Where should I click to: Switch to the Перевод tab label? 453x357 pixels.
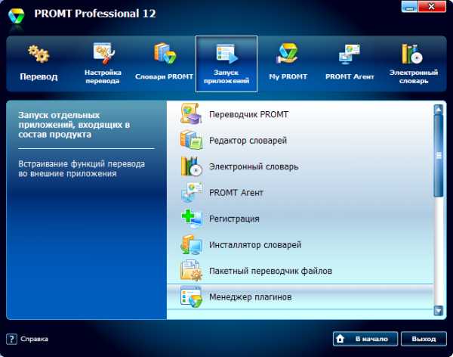coord(39,76)
